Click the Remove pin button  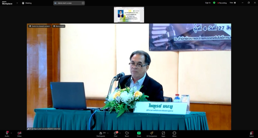tap(59, 26)
